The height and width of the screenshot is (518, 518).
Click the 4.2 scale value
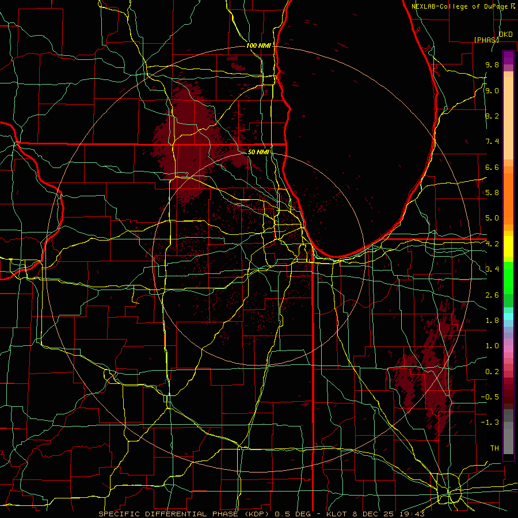click(x=492, y=244)
